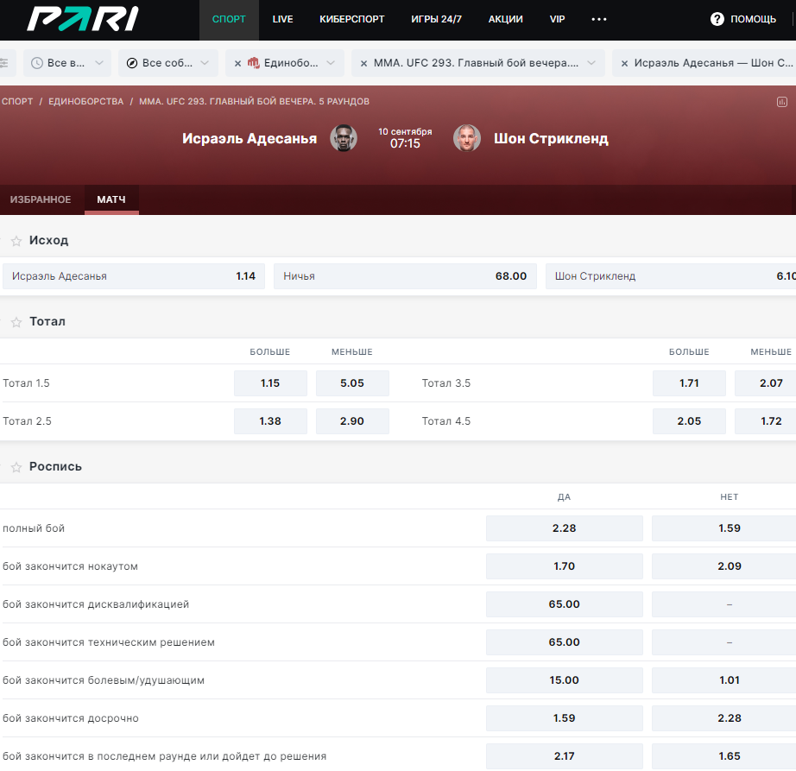Image resolution: width=796 pixels, height=771 pixels.
Task: Click the PARI logo
Action: pos(82,19)
